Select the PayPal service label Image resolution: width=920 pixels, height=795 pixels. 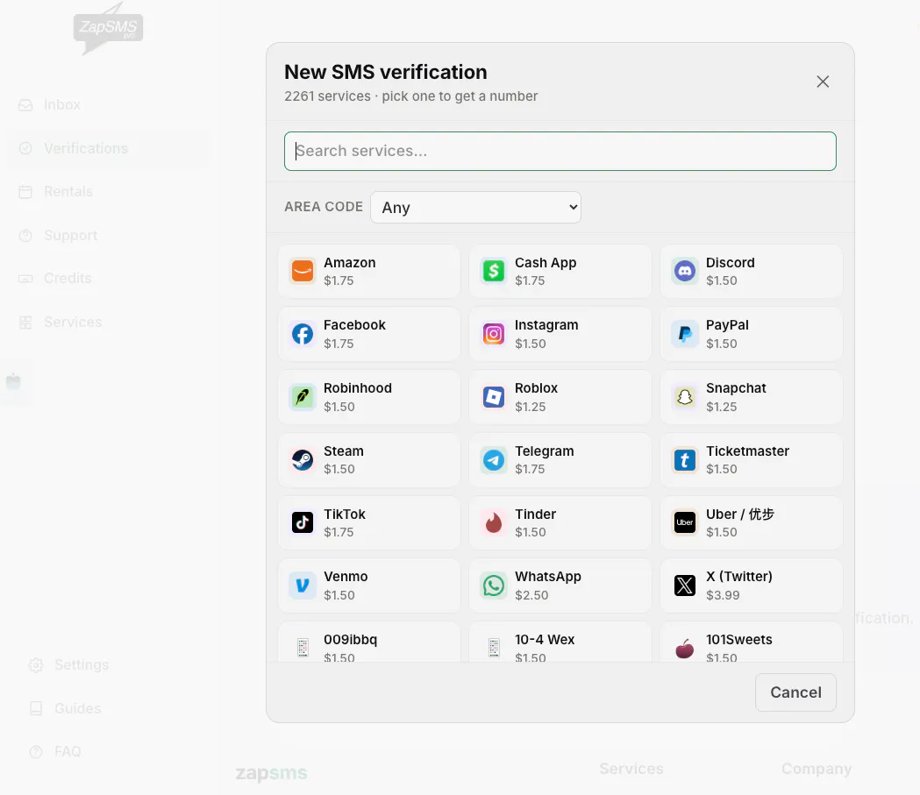click(728, 325)
